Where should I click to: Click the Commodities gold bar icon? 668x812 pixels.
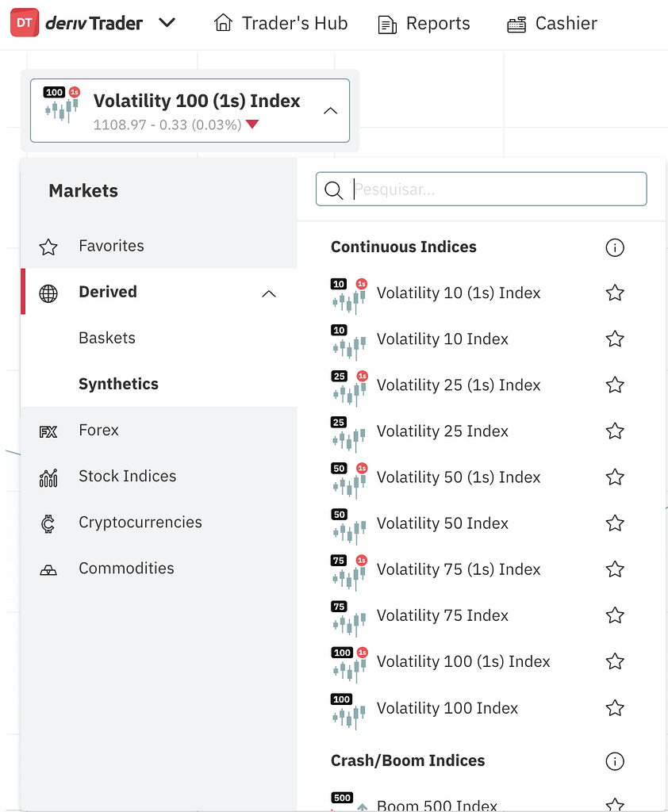[x=48, y=568]
